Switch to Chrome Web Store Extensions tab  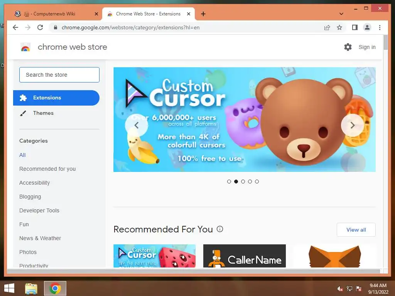coord(149,14)
